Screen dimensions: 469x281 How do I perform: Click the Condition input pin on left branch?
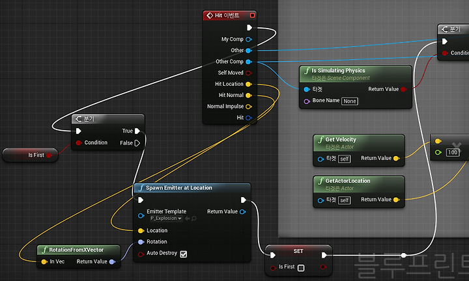[79, 142]
